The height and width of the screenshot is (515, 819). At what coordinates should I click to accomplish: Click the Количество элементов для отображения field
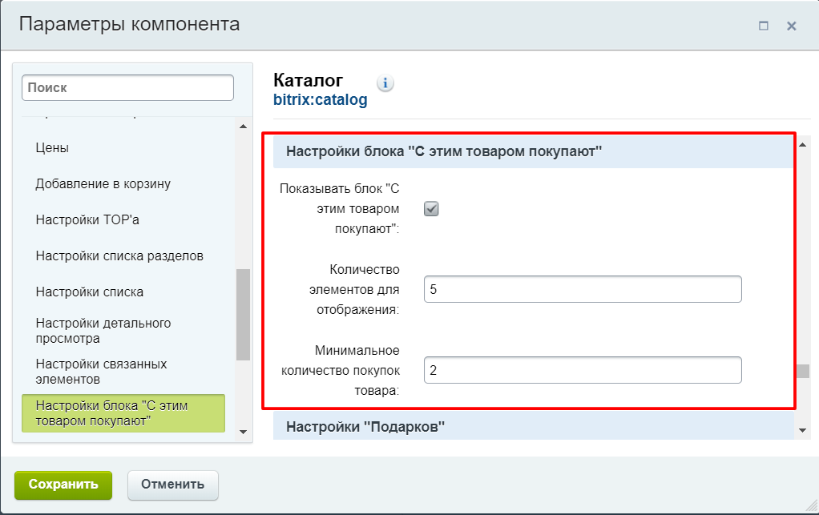tap(583, 289)
